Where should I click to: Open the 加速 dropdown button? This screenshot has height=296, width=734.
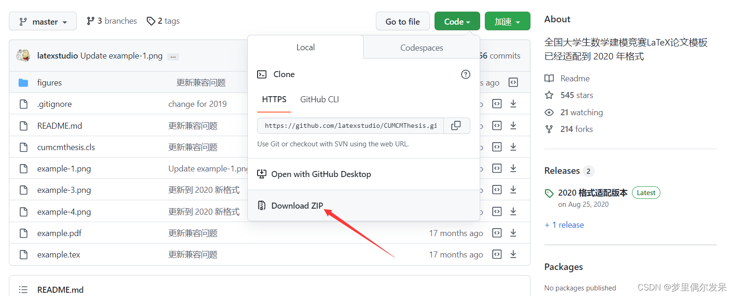[x=507, y=21]
